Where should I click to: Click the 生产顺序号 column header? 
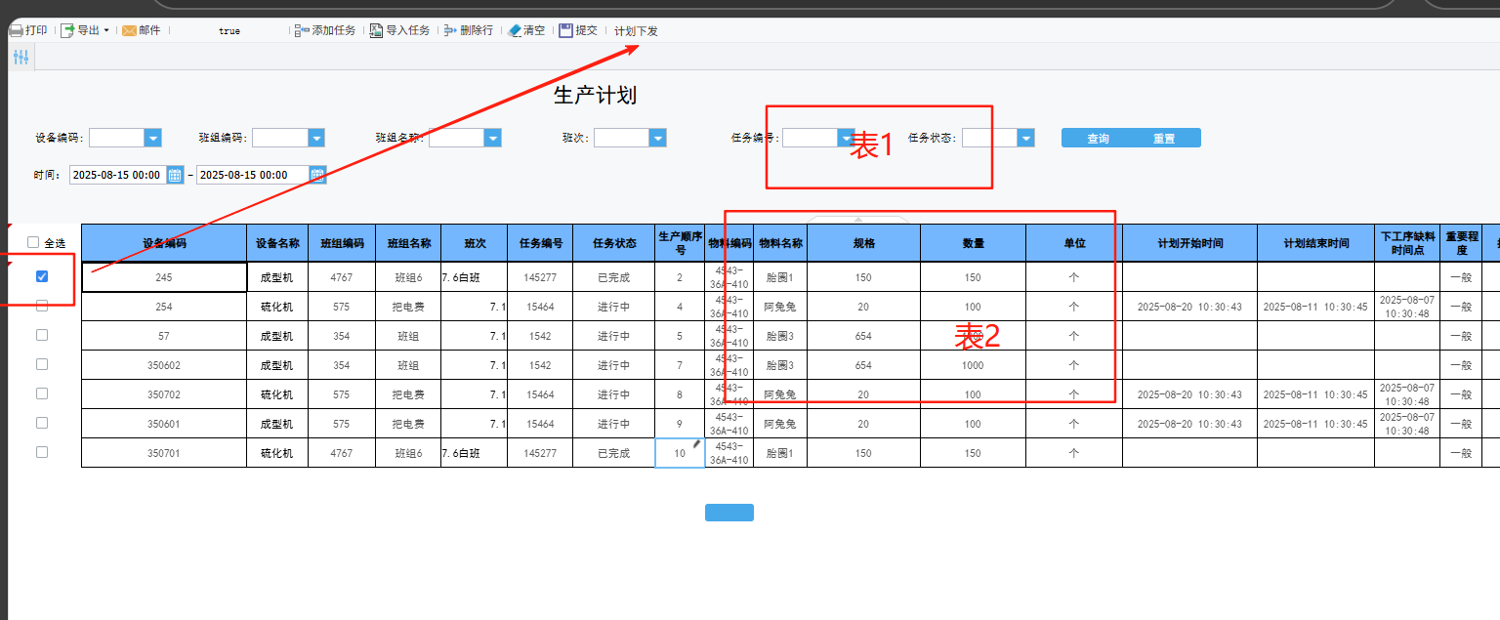click(x=680, y=243)
